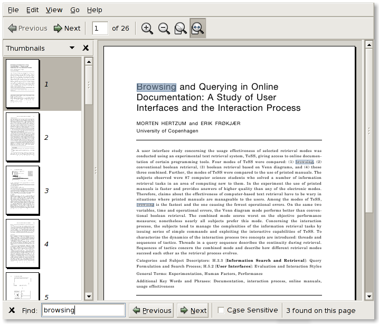
Task: Open the Thumbnails sidebar dropdown arrow
Action: (72, 48)
